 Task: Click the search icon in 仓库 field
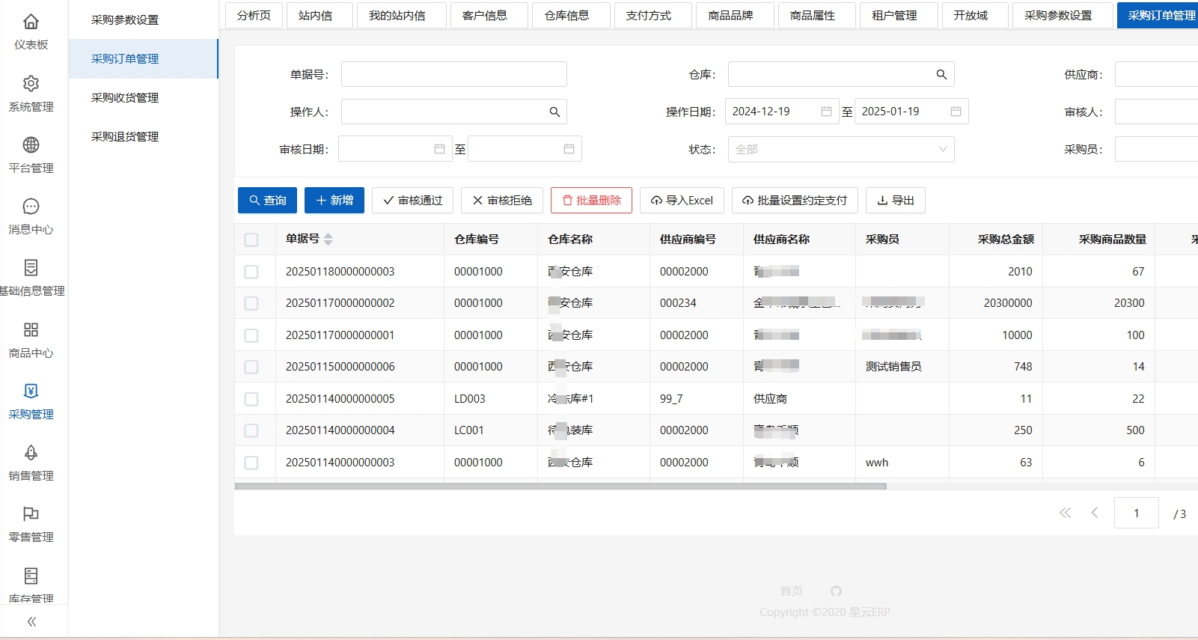(941, 75)
